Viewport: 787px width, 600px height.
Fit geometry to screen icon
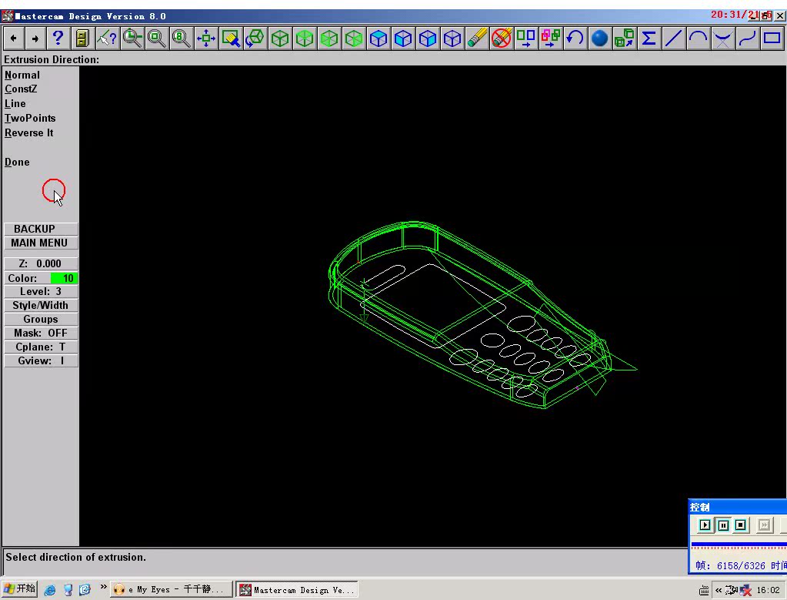(205, 39)
